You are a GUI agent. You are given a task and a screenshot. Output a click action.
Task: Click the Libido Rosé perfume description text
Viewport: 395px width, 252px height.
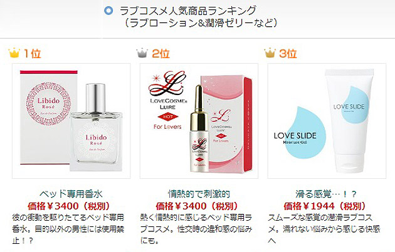(68, 229)
